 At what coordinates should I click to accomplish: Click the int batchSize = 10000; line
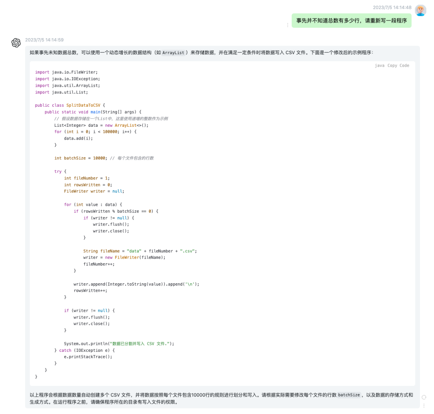(x=104, y=158)
